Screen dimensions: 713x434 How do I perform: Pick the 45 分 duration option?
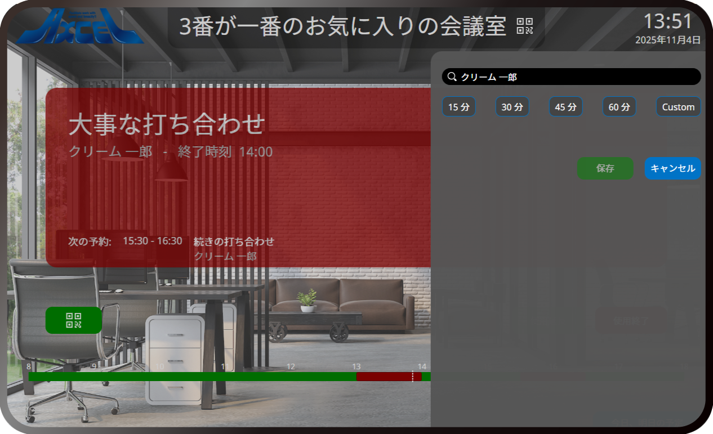(565, 107)
